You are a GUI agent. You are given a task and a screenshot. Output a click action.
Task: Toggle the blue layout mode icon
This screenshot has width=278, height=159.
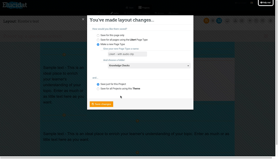click(x=219, y=21)
